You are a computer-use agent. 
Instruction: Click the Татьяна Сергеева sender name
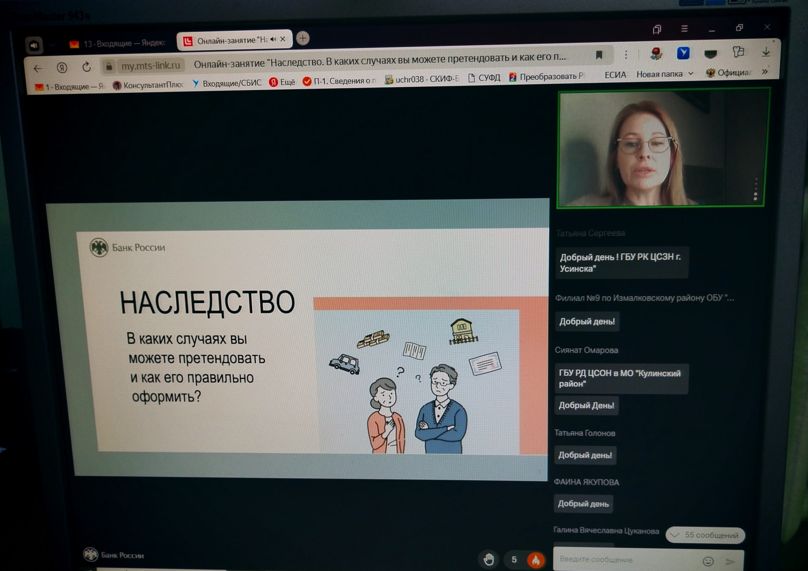click(x=591, y=233)
